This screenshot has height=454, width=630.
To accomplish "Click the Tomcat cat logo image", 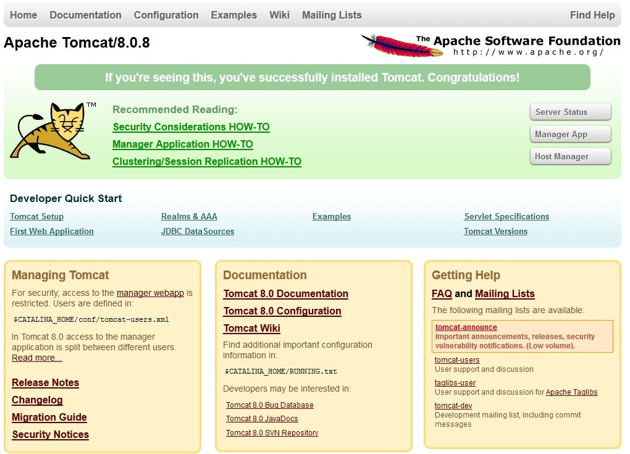I will [53, 130].
